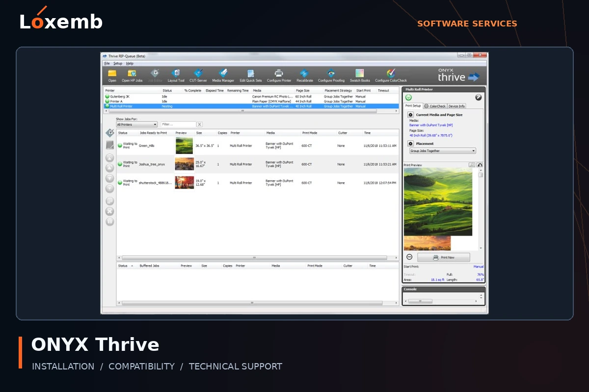Screen dimensions: 589x392
Task: Select the Joshua_tree_onyx job
Action: pyautogui.click(x=257, y=164)
